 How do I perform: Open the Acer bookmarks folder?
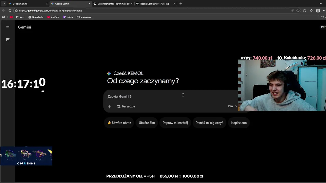(20, 17)
